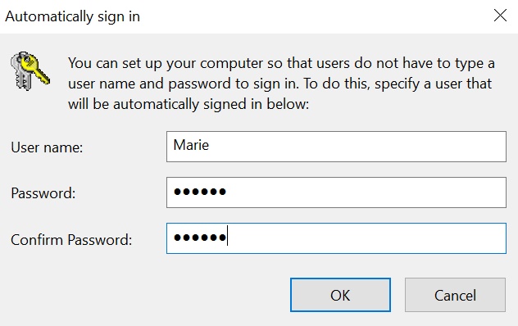
Task: Click the "Automatically sign in" title text
Action: 72,16
